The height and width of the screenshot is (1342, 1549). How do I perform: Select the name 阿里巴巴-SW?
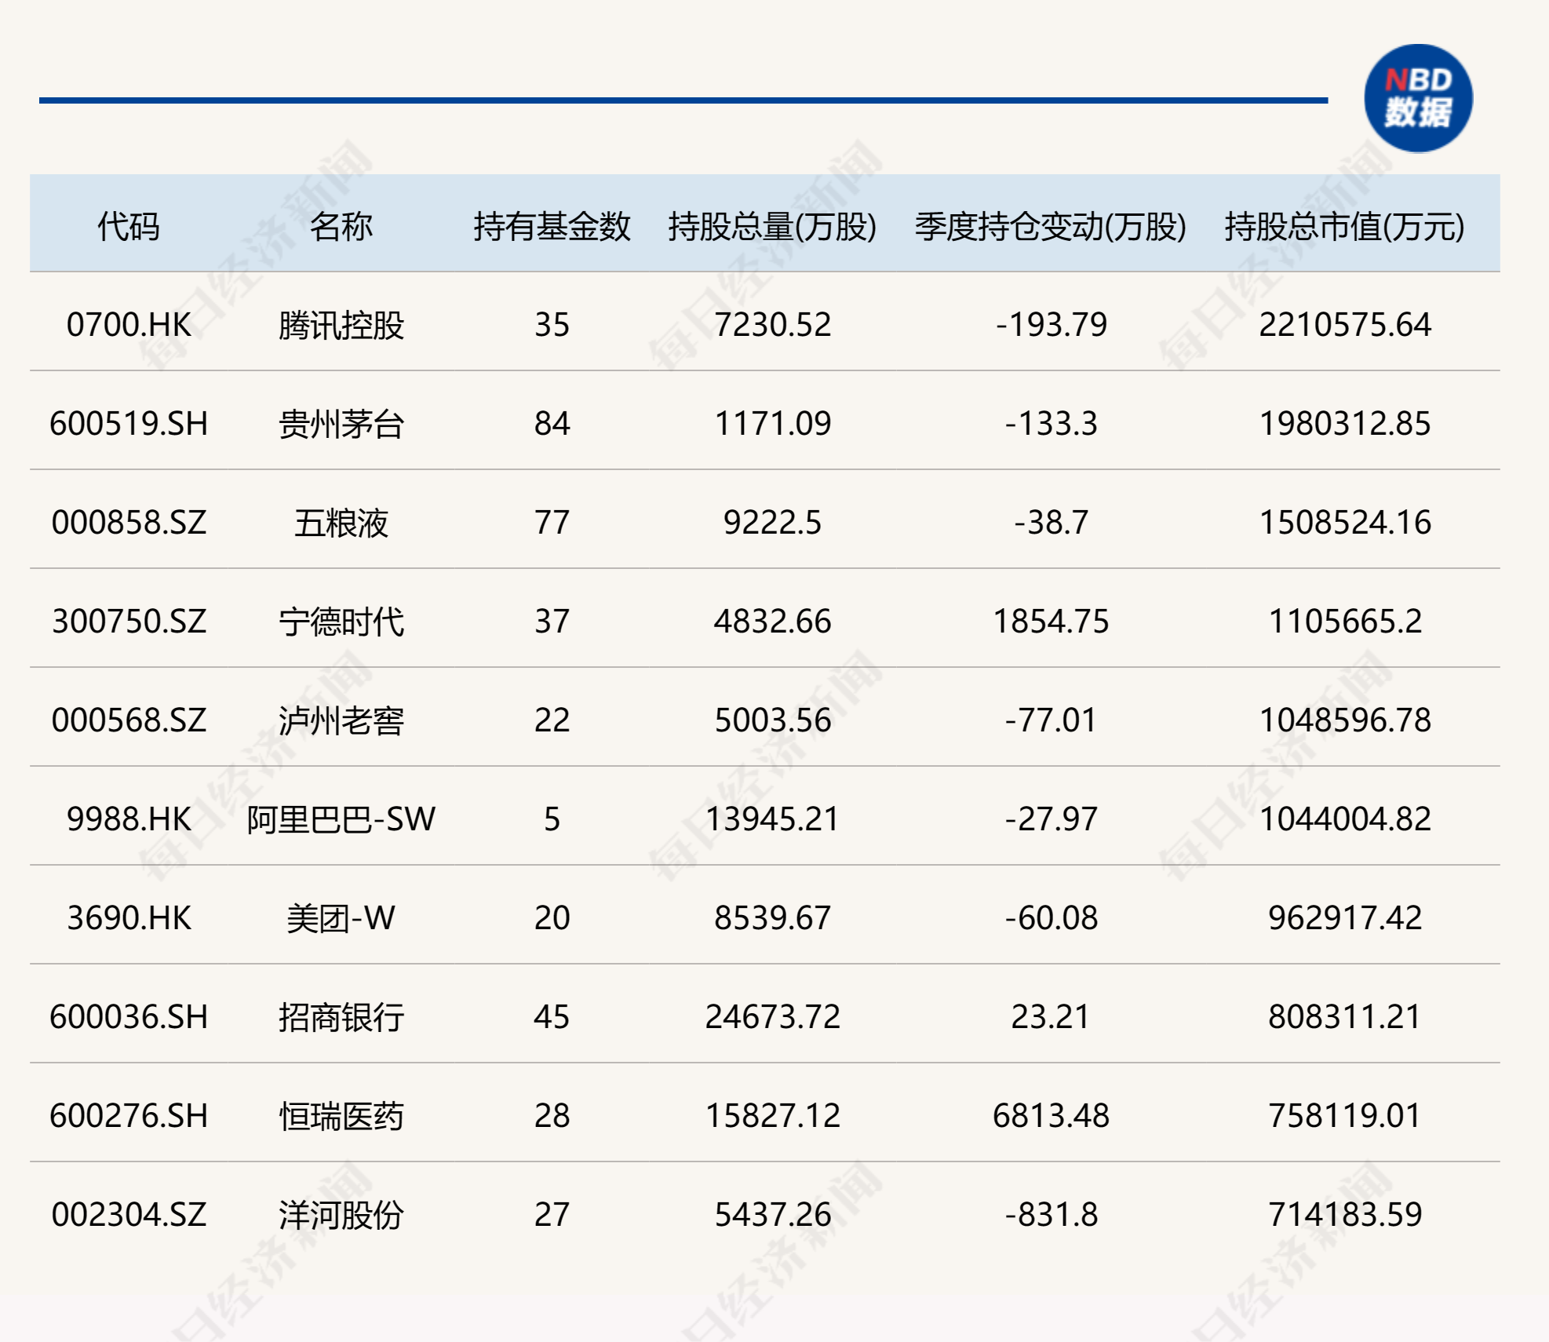tap(341, 819)
